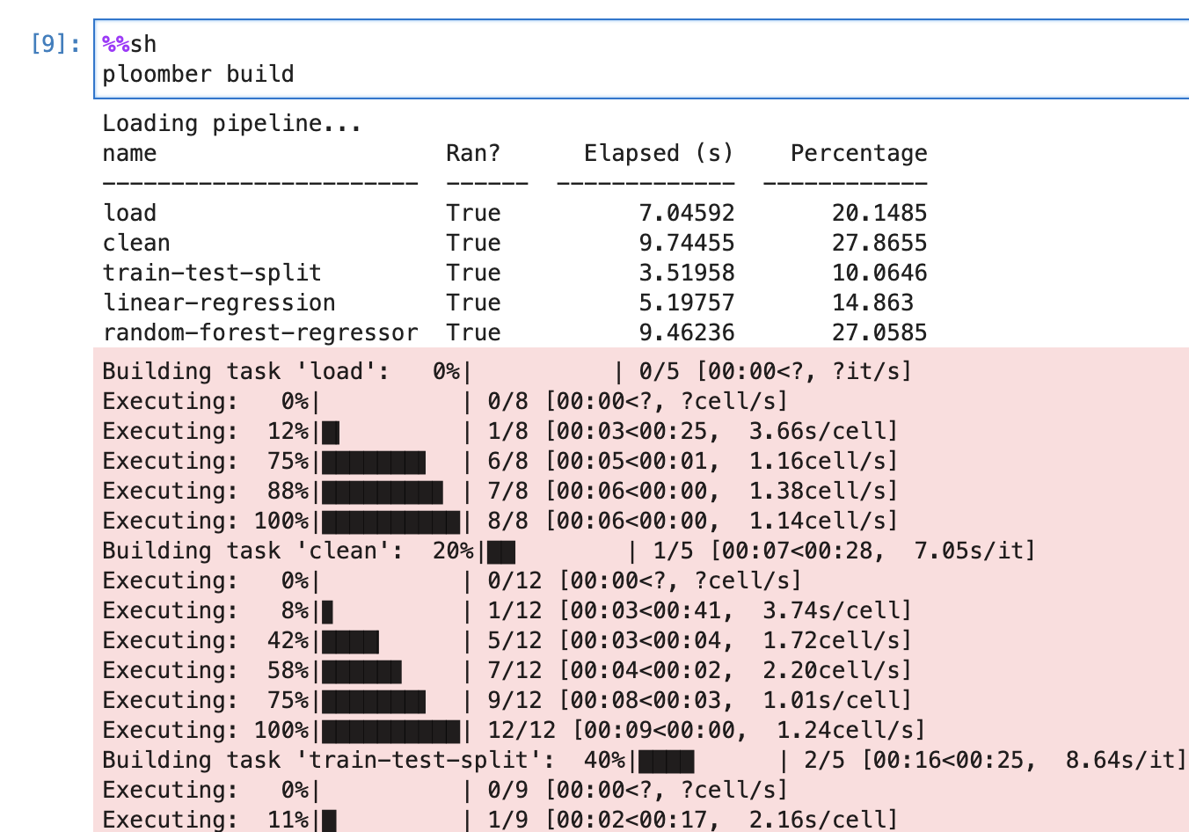Select the 'linear-regression' task name

coord(219,303)
